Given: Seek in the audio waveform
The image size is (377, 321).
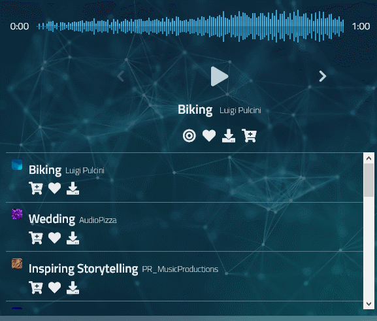Looking at the screenshot, I should coord(190,26).
